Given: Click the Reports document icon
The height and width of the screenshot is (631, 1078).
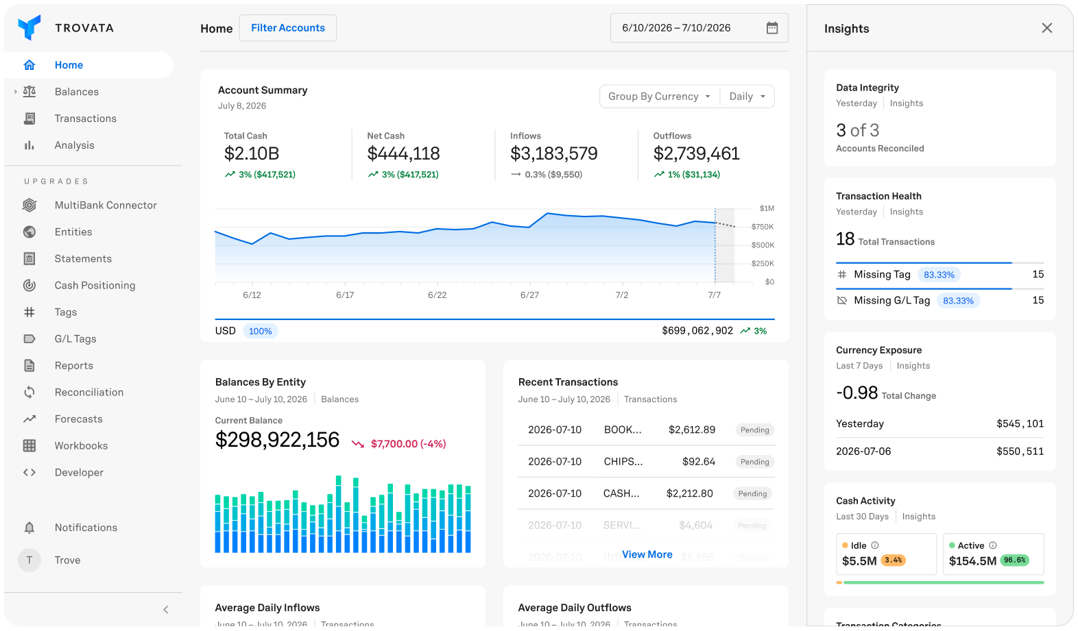Looking at the screenshot, I should [x=29, y=365].
